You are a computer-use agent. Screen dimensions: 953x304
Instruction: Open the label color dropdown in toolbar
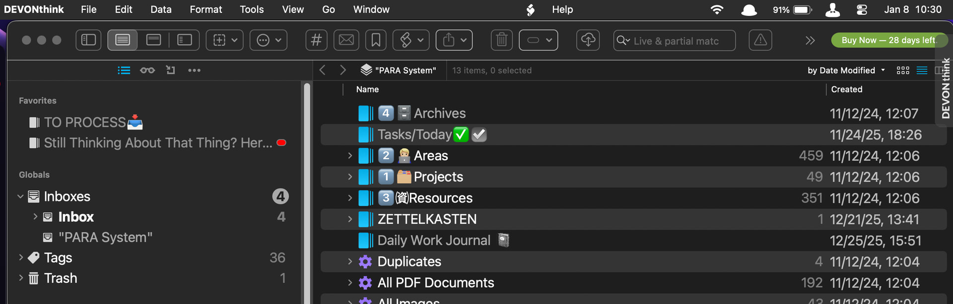[538, 40]
